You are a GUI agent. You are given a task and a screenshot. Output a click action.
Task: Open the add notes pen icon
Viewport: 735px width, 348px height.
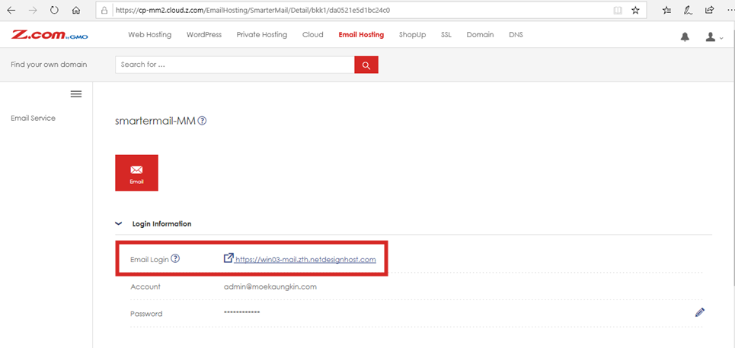(x=689, y=10)
